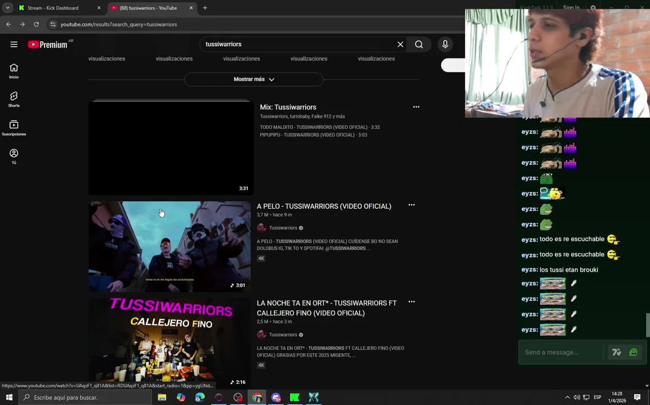Open the tab search dropdown arrow
Viewport: 650px width, 405px height.
click(x=7, y=8)
